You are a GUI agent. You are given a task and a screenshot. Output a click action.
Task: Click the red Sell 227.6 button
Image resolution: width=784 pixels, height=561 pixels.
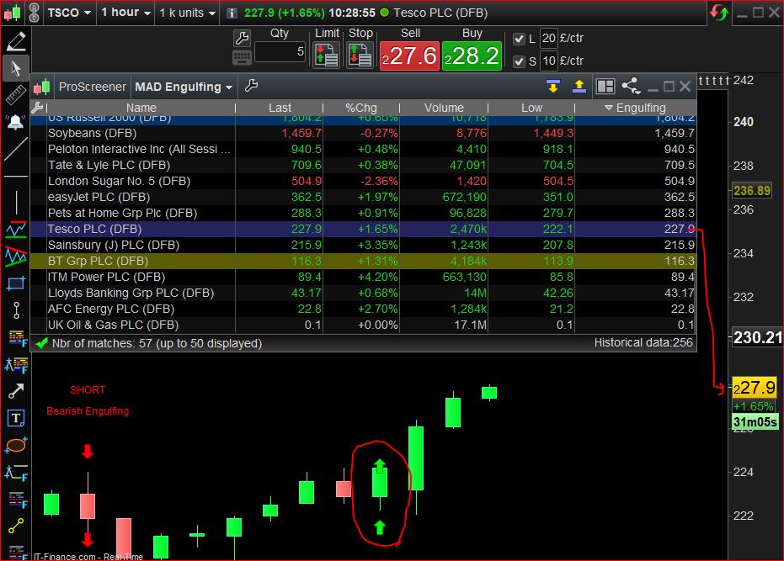pyautogui.click(x=409, y=56)
